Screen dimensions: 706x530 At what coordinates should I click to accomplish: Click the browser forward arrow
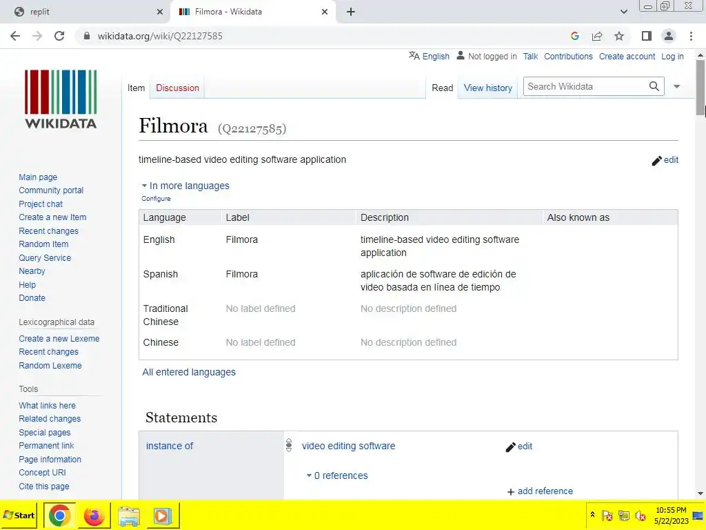coord(37,36)
